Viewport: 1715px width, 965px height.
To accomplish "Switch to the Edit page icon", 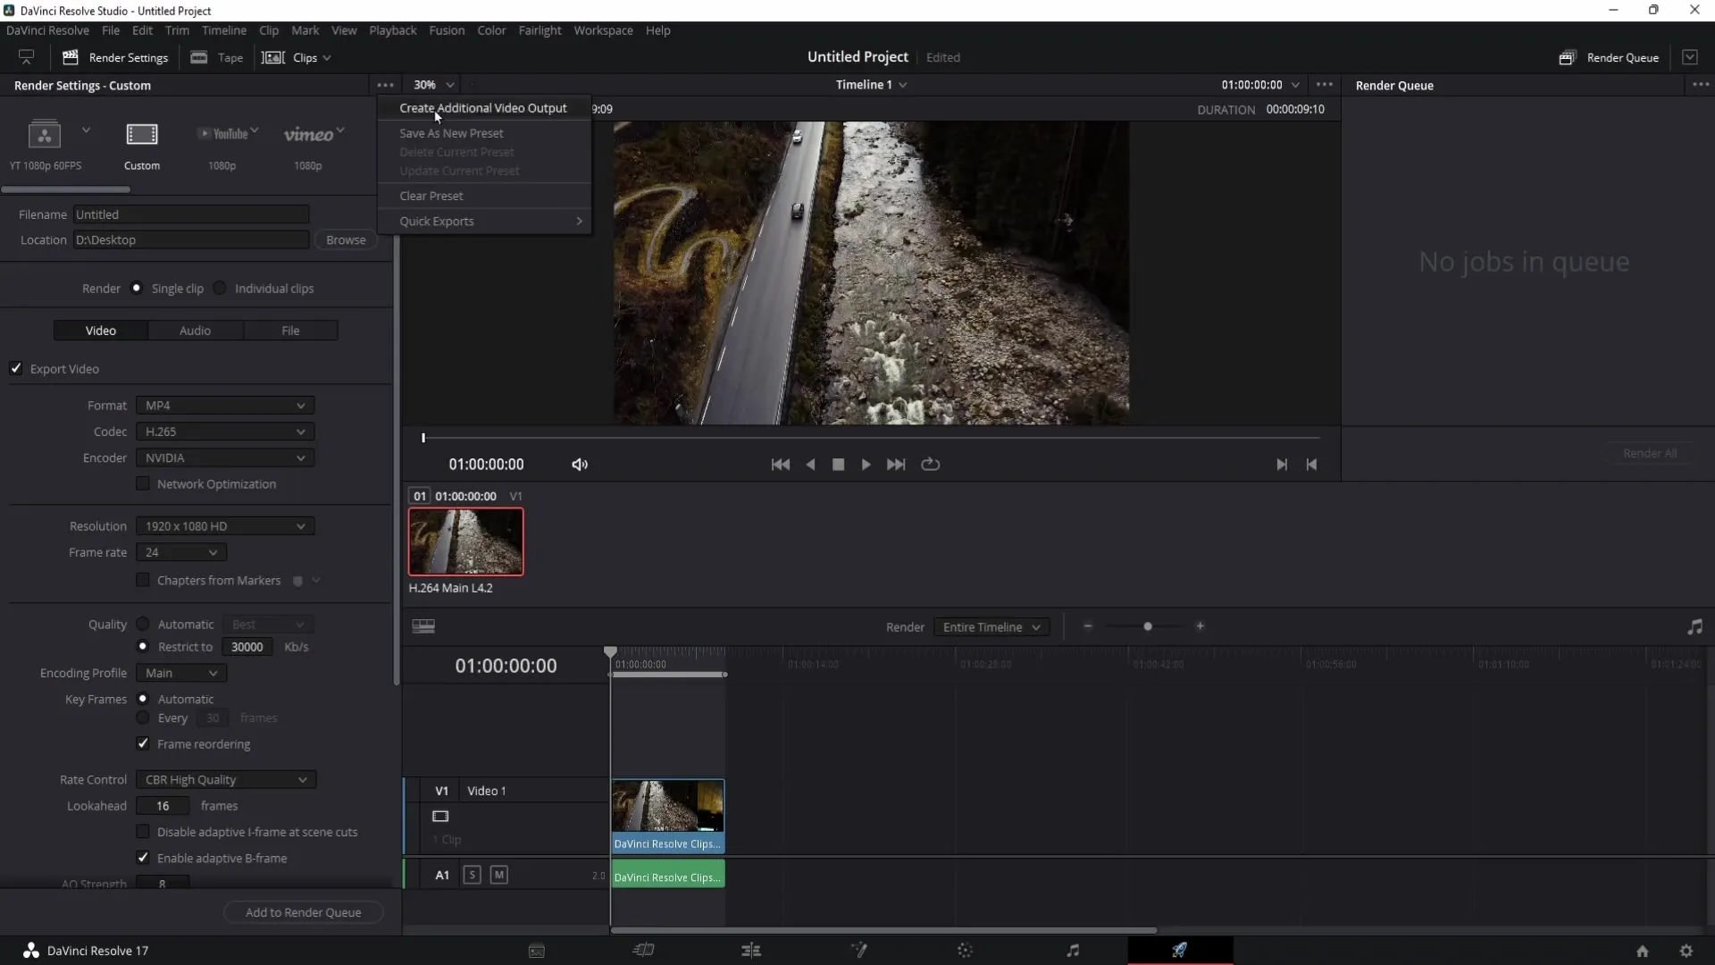I will 751,951.
